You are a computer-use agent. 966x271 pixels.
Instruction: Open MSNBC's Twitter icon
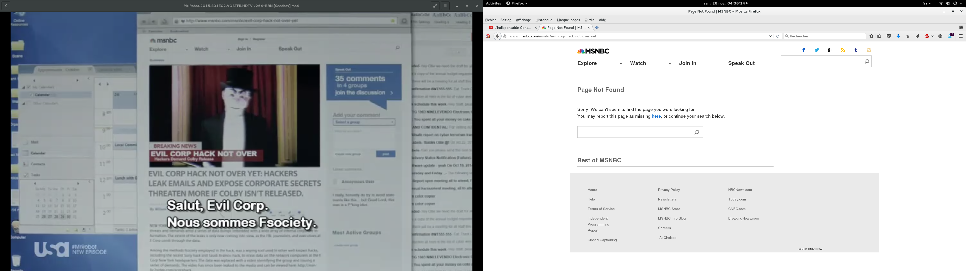[x=817, y=50]
